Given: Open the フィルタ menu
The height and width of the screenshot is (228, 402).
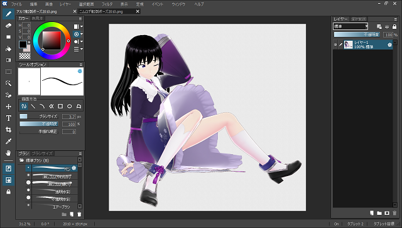Looking at the screenshot, I should click(x=107, y=4).
